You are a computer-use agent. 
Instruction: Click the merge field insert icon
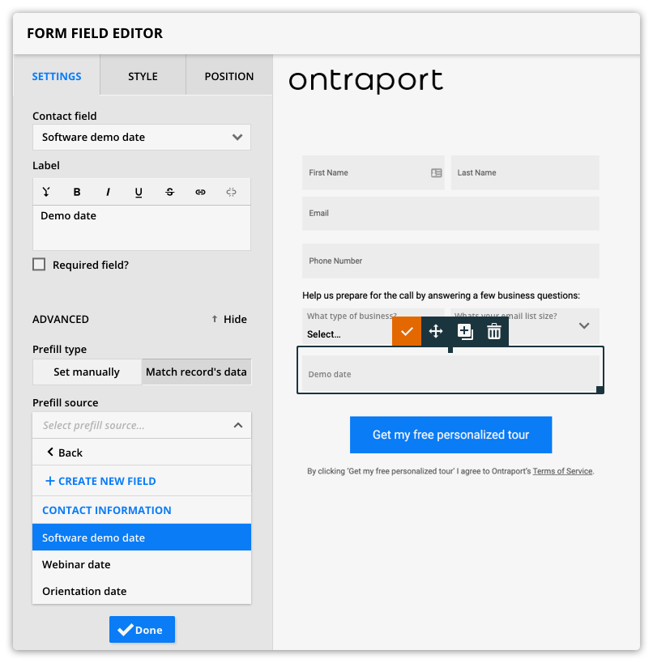point(46,192)
